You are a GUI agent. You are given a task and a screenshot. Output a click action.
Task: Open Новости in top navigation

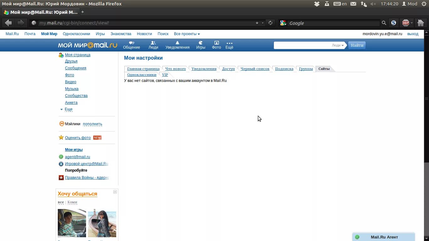[x=144, y=34]
